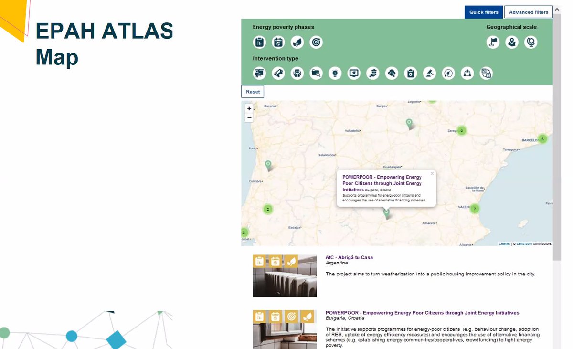Choose the monitor screen intervention type icon
The width and height of the screenshot is (573, 349).
point(354,73)
